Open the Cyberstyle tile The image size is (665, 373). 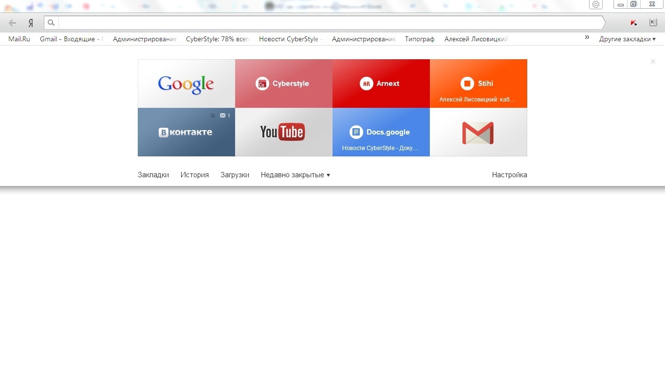pyautogui.click(x=284, y=84)
